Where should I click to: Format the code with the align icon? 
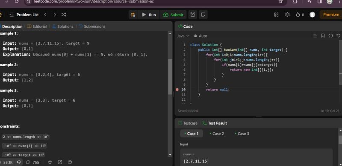click(x=315, y=36)
